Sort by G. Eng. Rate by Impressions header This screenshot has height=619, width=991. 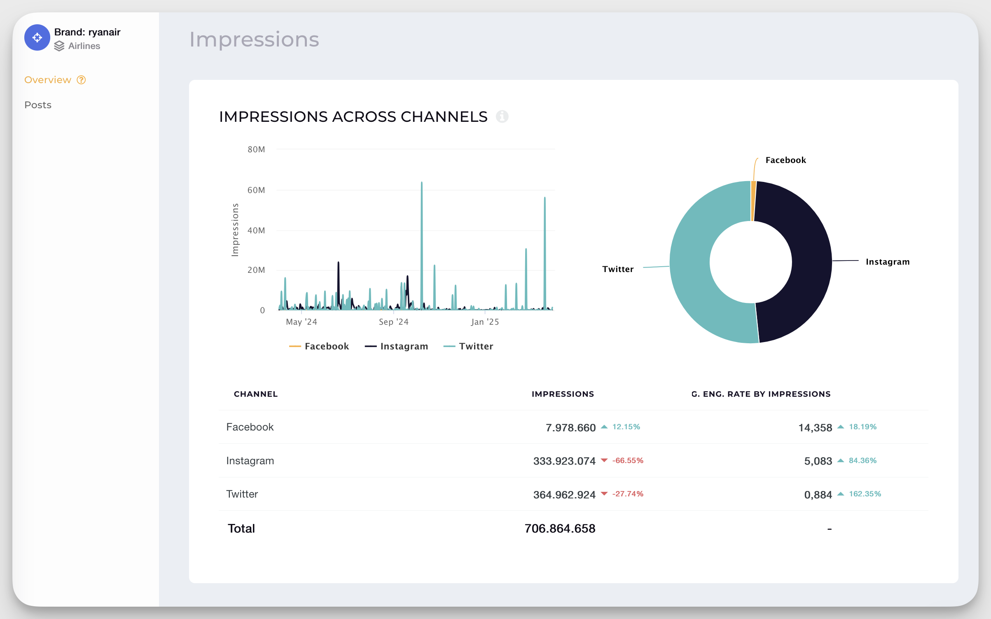coord(761,394)
